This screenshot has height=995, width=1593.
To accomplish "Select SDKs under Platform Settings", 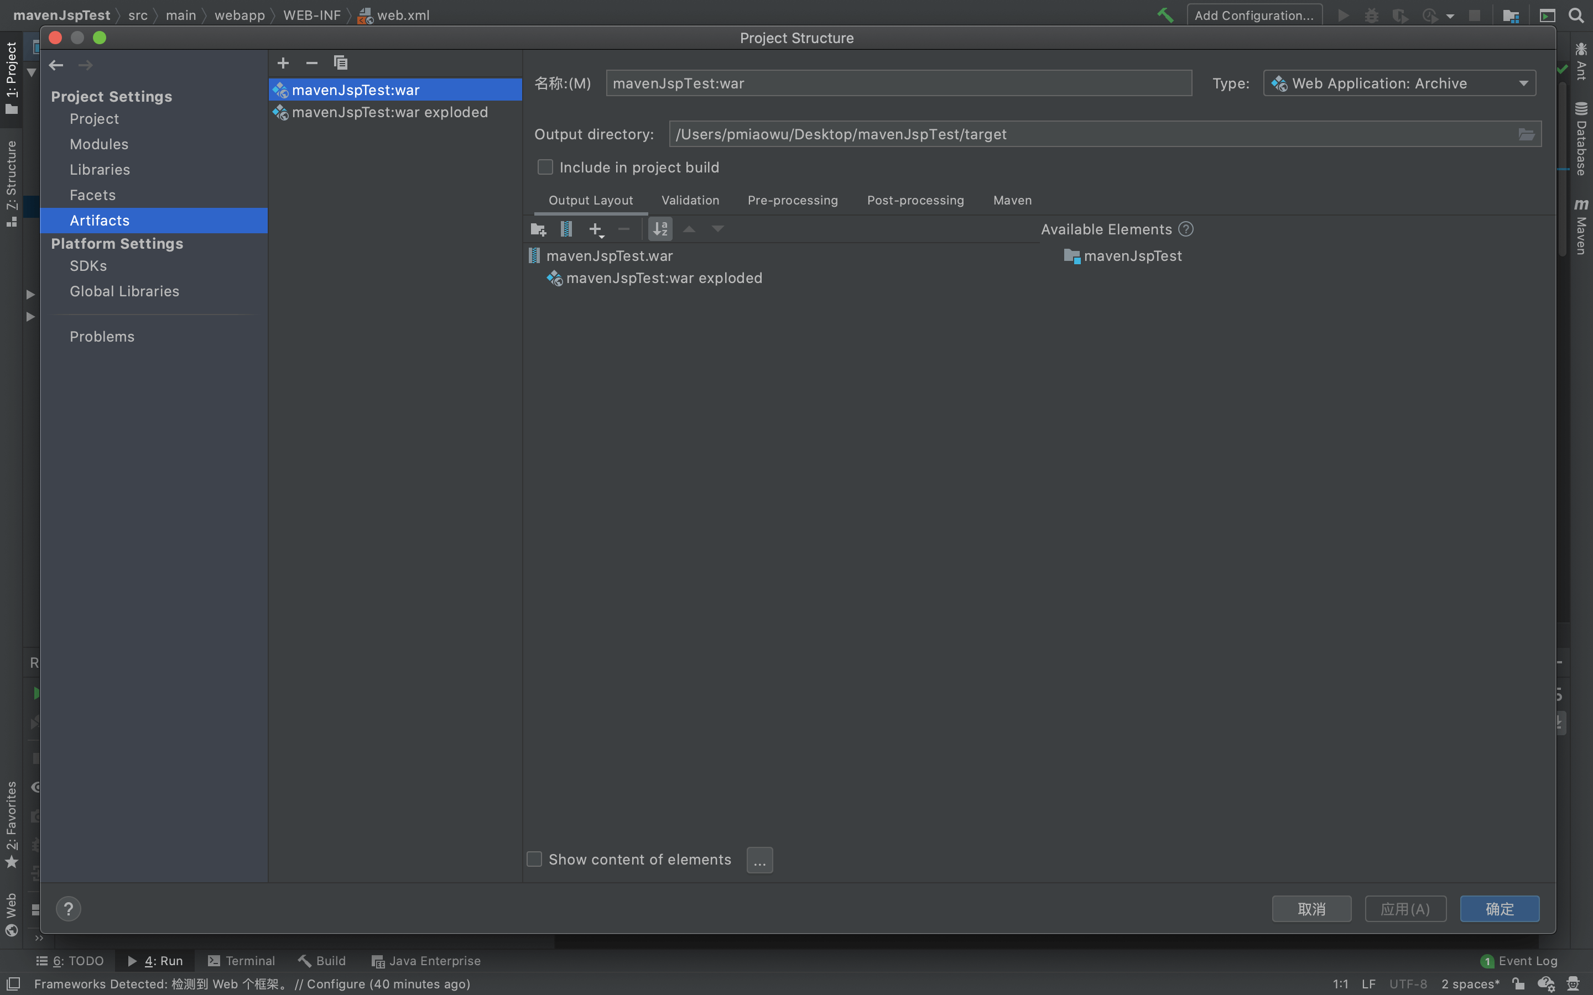I will coord(154,266).
